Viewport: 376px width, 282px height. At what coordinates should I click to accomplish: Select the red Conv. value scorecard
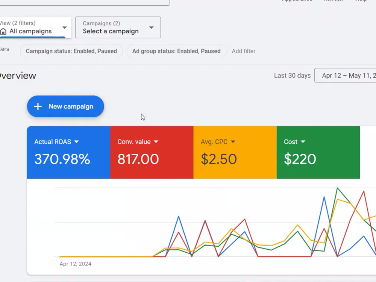(152, 153)
